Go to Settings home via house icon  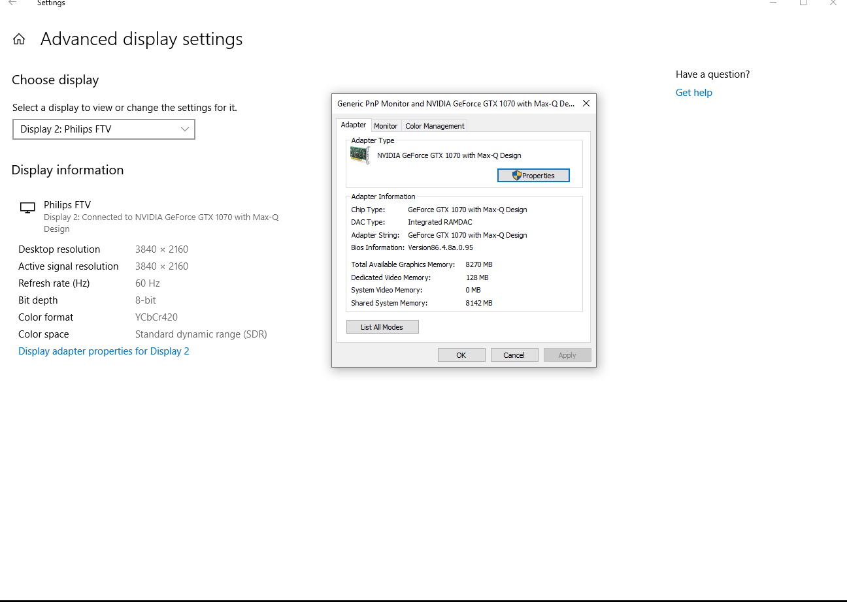click(x=19, y=39)
